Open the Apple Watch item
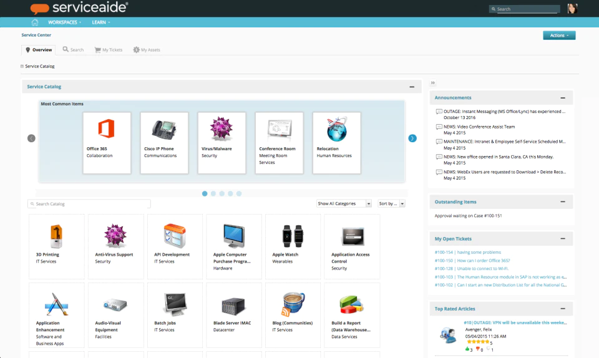This screenshot has height=358, width=599. tap(293, 246)
